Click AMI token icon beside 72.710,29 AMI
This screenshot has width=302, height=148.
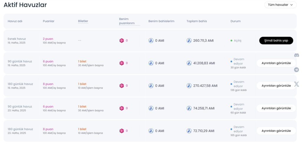189,131
